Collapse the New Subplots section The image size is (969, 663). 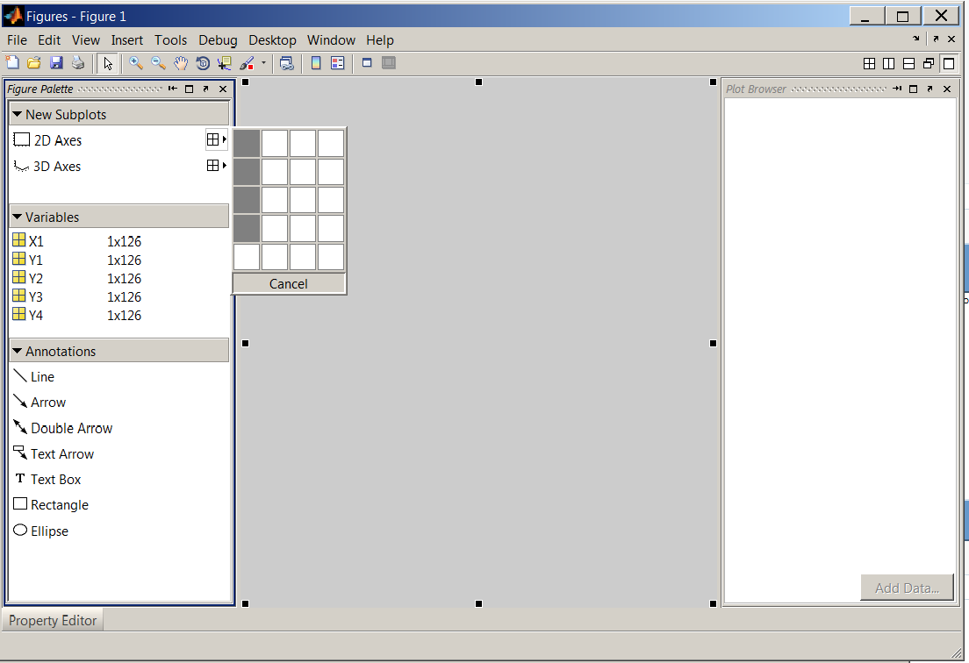point(16,113)
